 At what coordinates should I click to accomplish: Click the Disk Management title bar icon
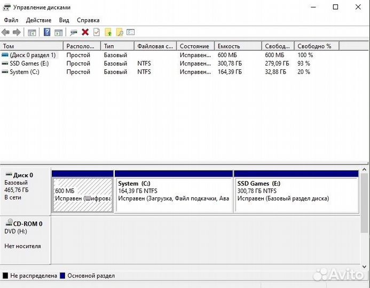[x=6, y=7]
